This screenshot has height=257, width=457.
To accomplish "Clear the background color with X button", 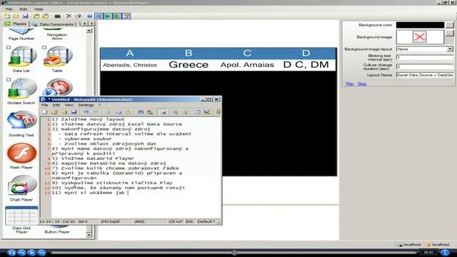I will click(449, 25).
